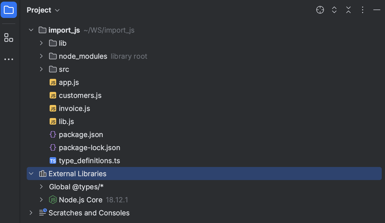The image size is (385, 223).
Task: Click the More Tool Windows ellipsis icon
Action: [x=9, y=59]
